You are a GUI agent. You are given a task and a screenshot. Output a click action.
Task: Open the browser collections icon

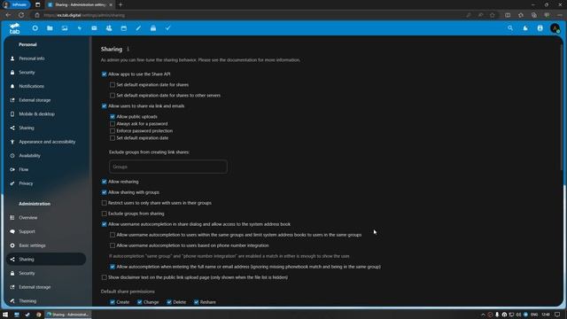(x=533, y=15)
